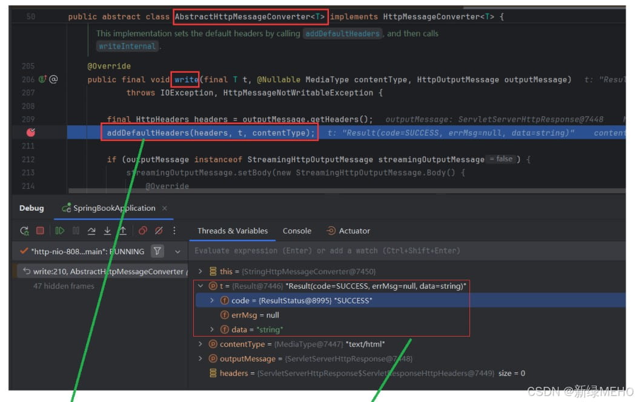Expand the 'code' field node
Image resolution: width=636 pixels, height=402 pixels.
click(x=212, y=300)
